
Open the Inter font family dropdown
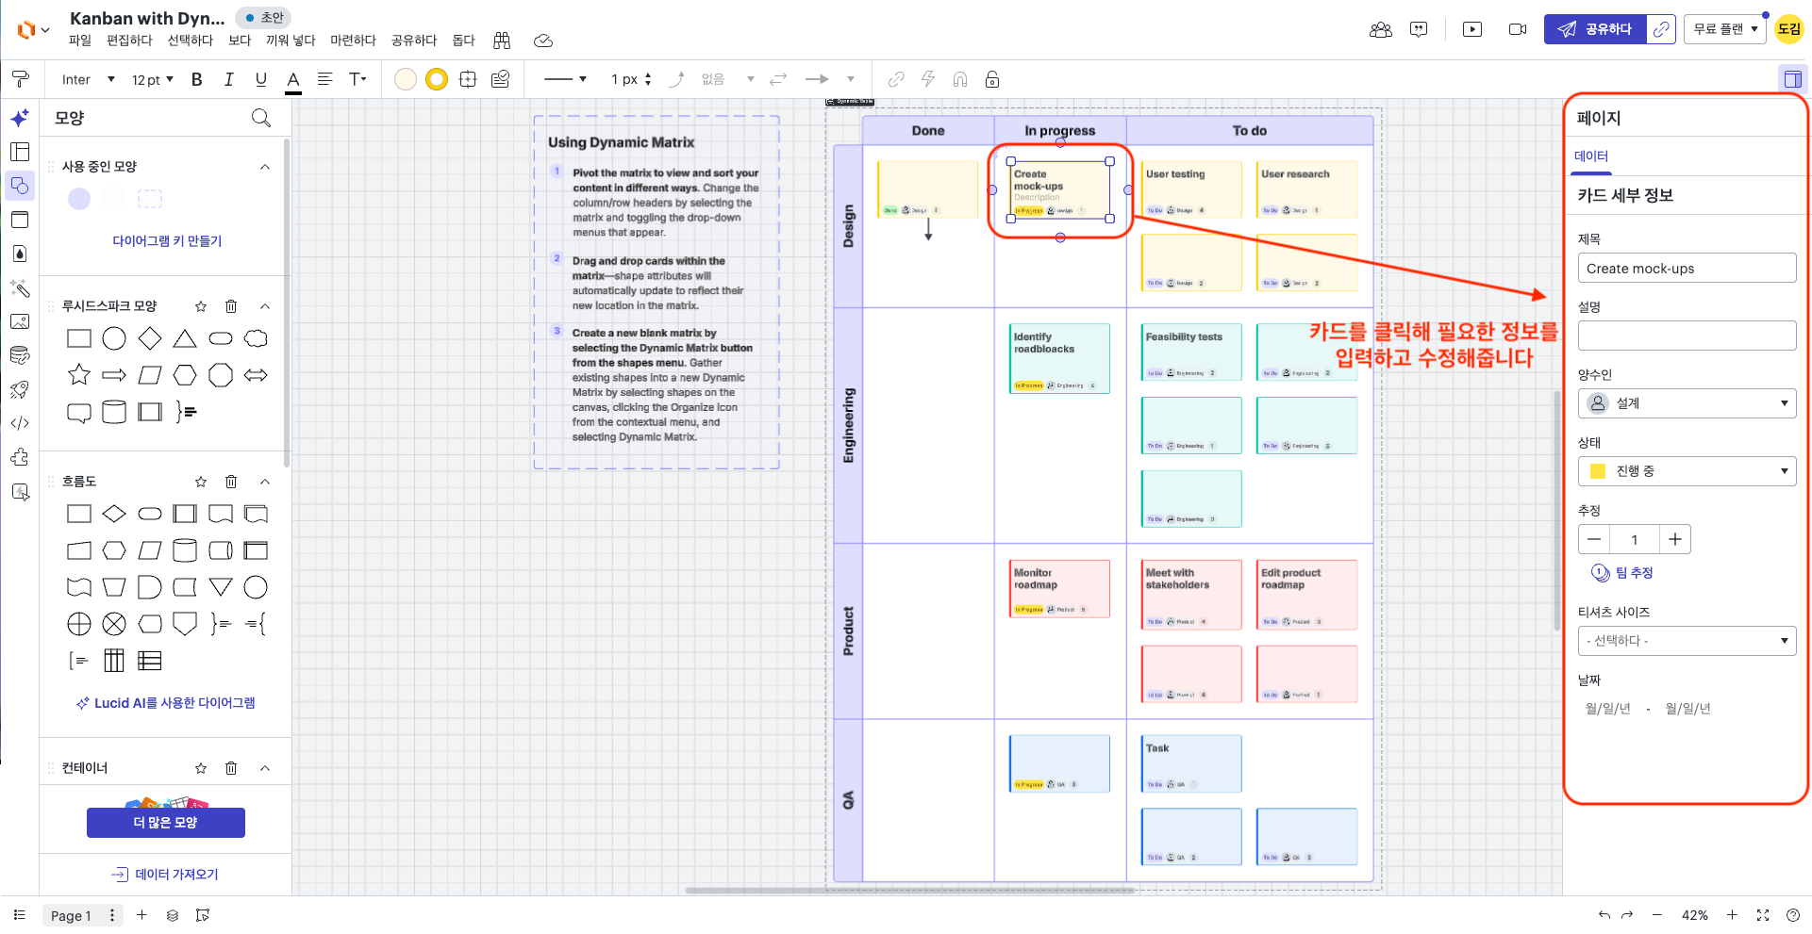pyautogui.click(x=85, y=79)
